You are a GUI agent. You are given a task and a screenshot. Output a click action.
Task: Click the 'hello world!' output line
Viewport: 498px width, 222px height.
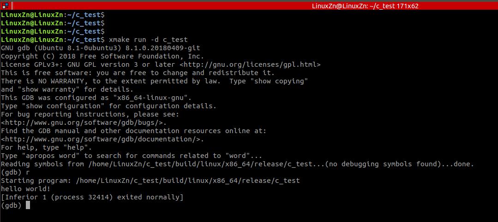[26, 189]
